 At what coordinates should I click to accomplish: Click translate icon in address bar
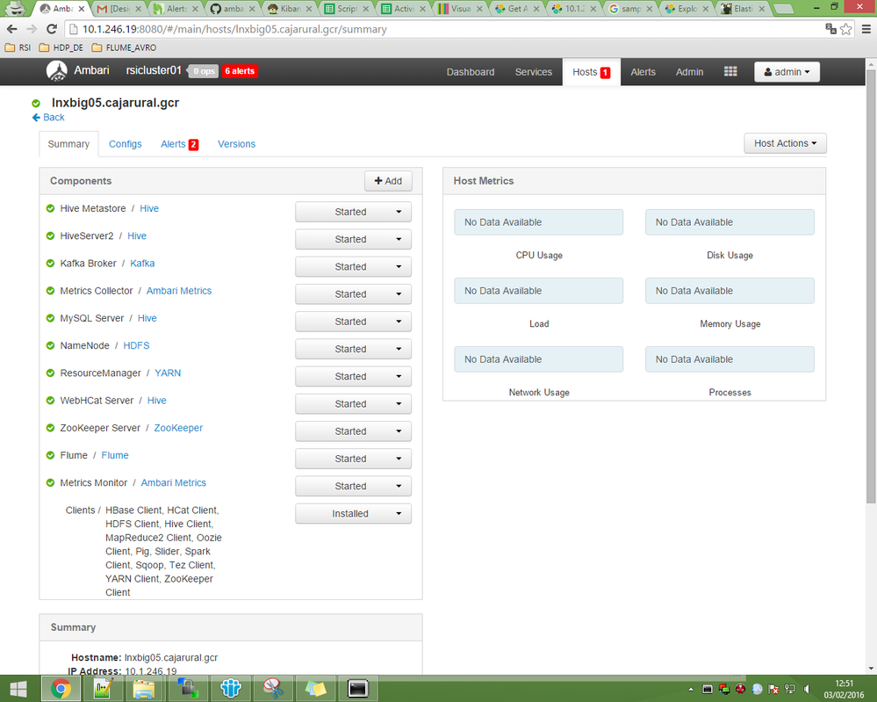830,29
